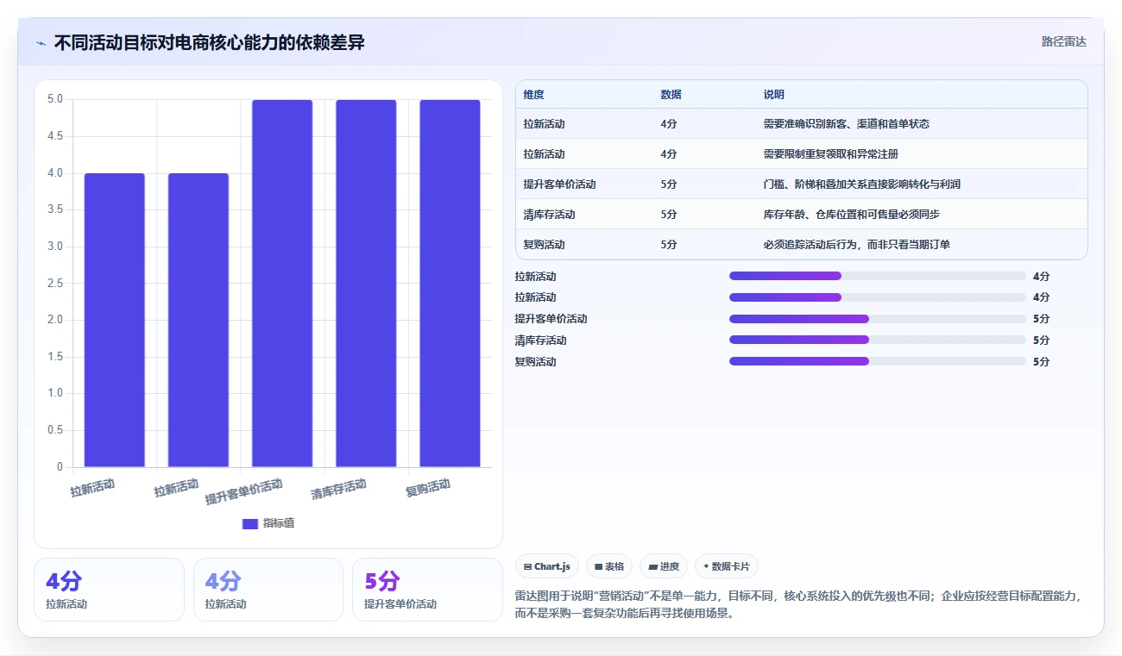Click the card title 不同活动目标对电商核心能力的依赖差异
Viewport: 1122px width, 656px height.
click(x=209, y=42)
